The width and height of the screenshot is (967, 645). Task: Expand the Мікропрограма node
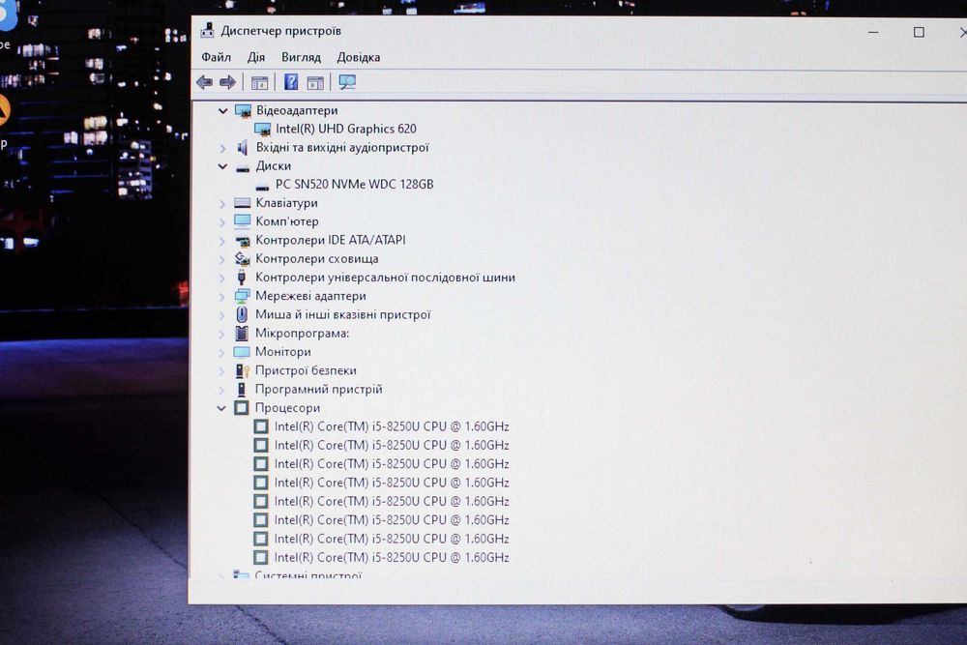[222, 335]
